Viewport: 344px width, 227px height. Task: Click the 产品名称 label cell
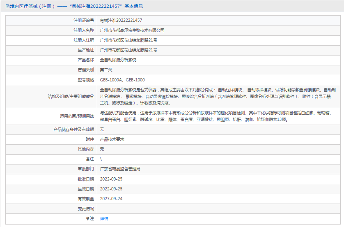click(51, 60)
